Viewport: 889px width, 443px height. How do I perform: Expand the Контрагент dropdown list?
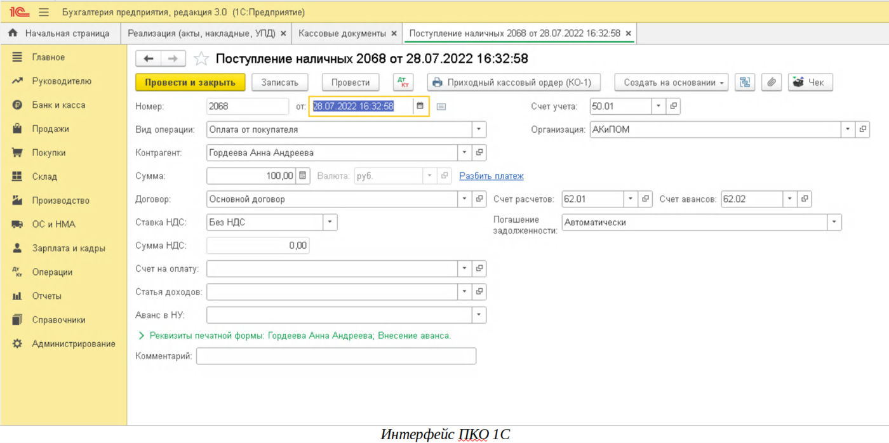click(x=465, y=152)
